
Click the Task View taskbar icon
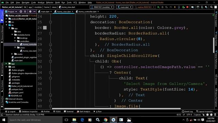66,120
